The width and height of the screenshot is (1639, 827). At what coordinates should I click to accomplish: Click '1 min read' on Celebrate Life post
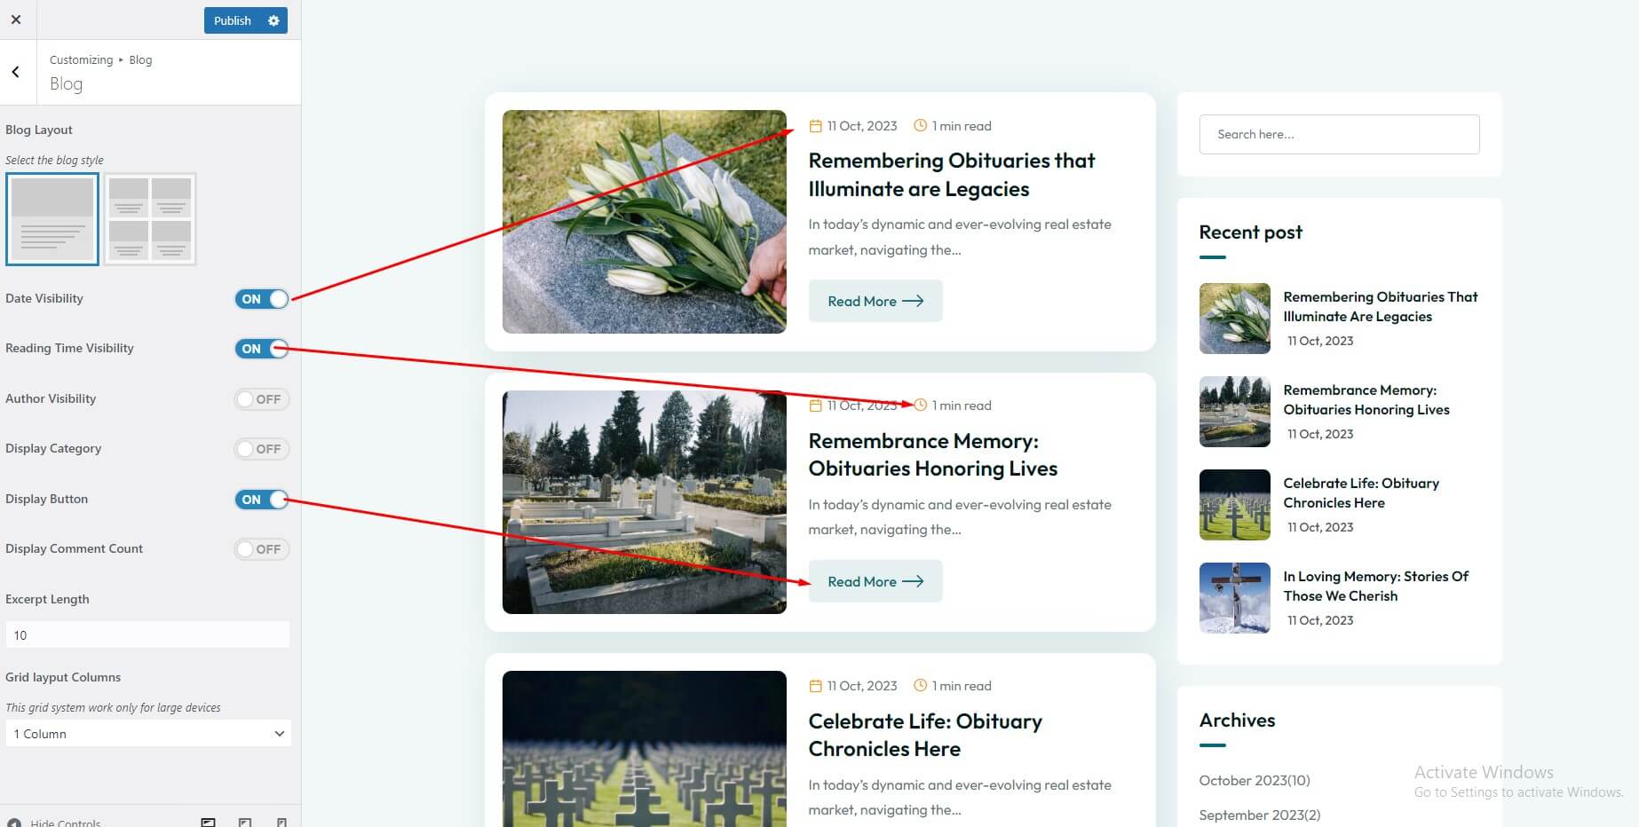point(962,686)
